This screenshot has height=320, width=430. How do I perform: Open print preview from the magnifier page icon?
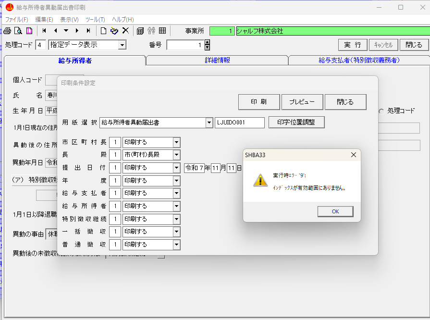(x=18, y=31)
